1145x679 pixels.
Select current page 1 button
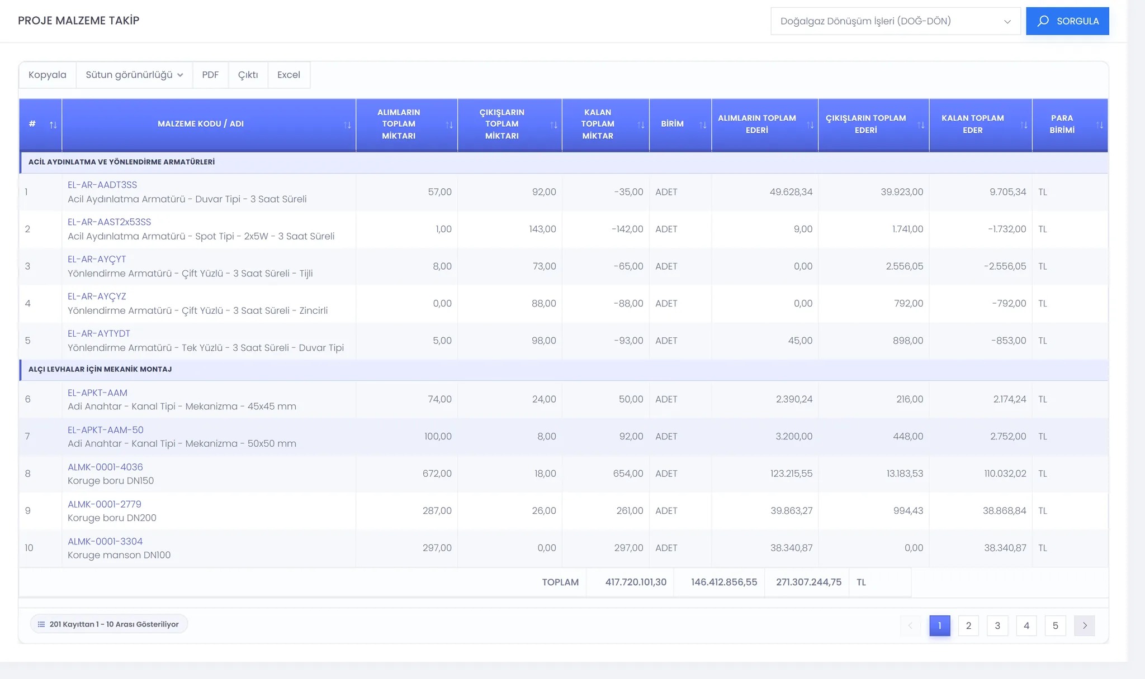[939, 625]
